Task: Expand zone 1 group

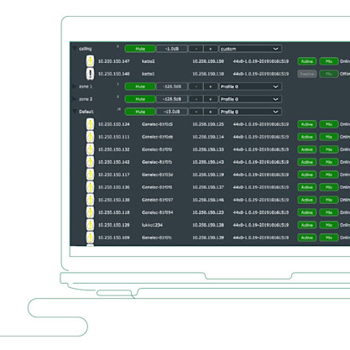Action: 75,86
